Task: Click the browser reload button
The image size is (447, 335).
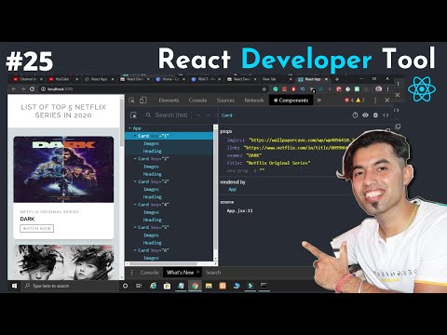Action: pos(32,89)
